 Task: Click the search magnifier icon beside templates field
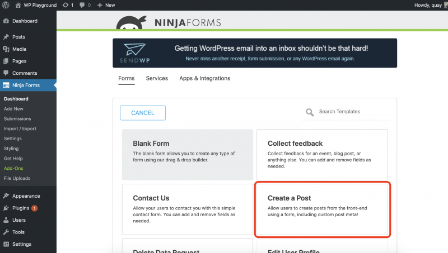pyautogui.click(x=310, y=112)
